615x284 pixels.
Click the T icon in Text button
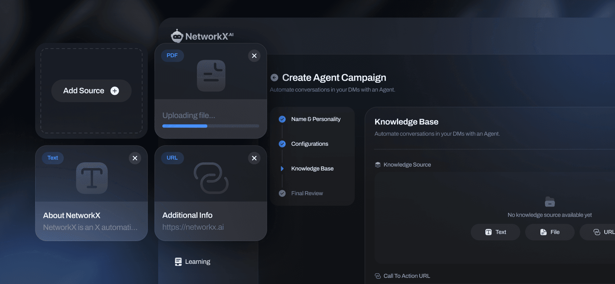click(x=488, y=232)
